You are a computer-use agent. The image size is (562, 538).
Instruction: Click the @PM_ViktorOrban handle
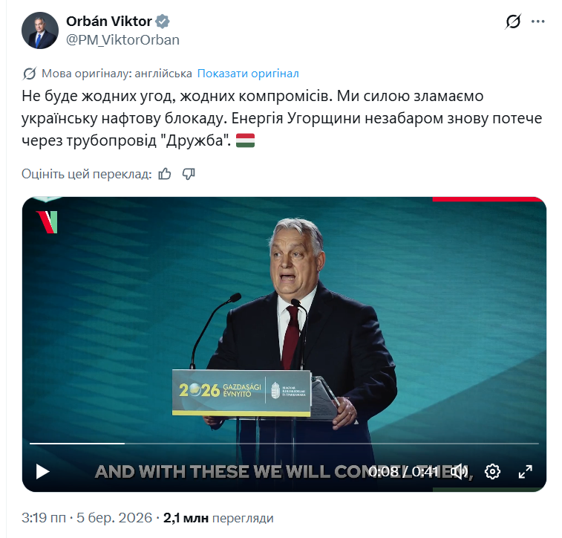pos(123,40)
